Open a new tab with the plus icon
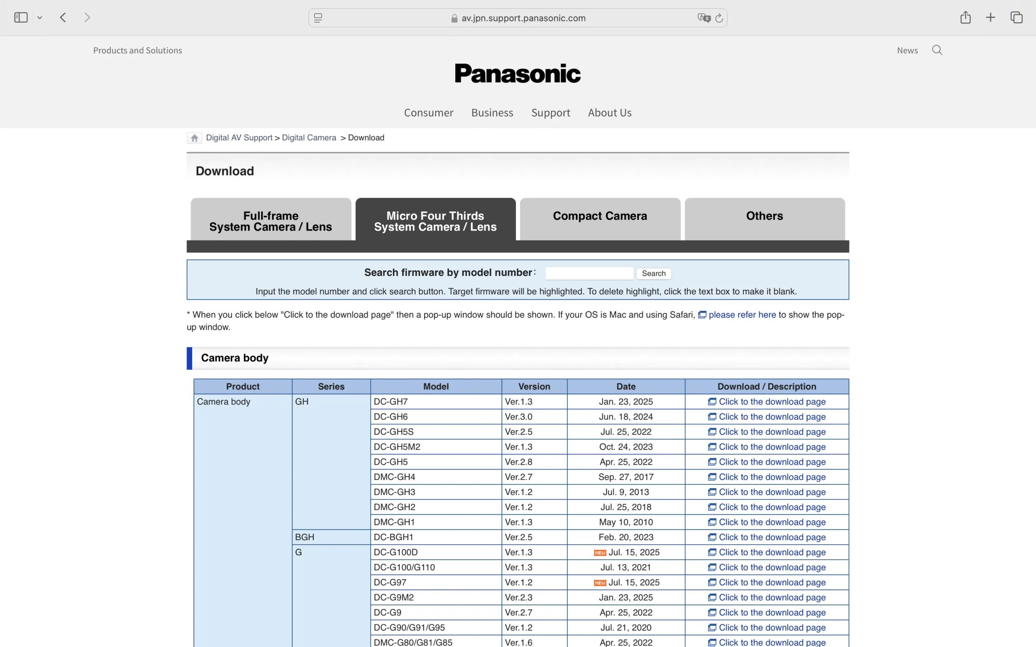1036x647 pixels. tap(991, 17)
